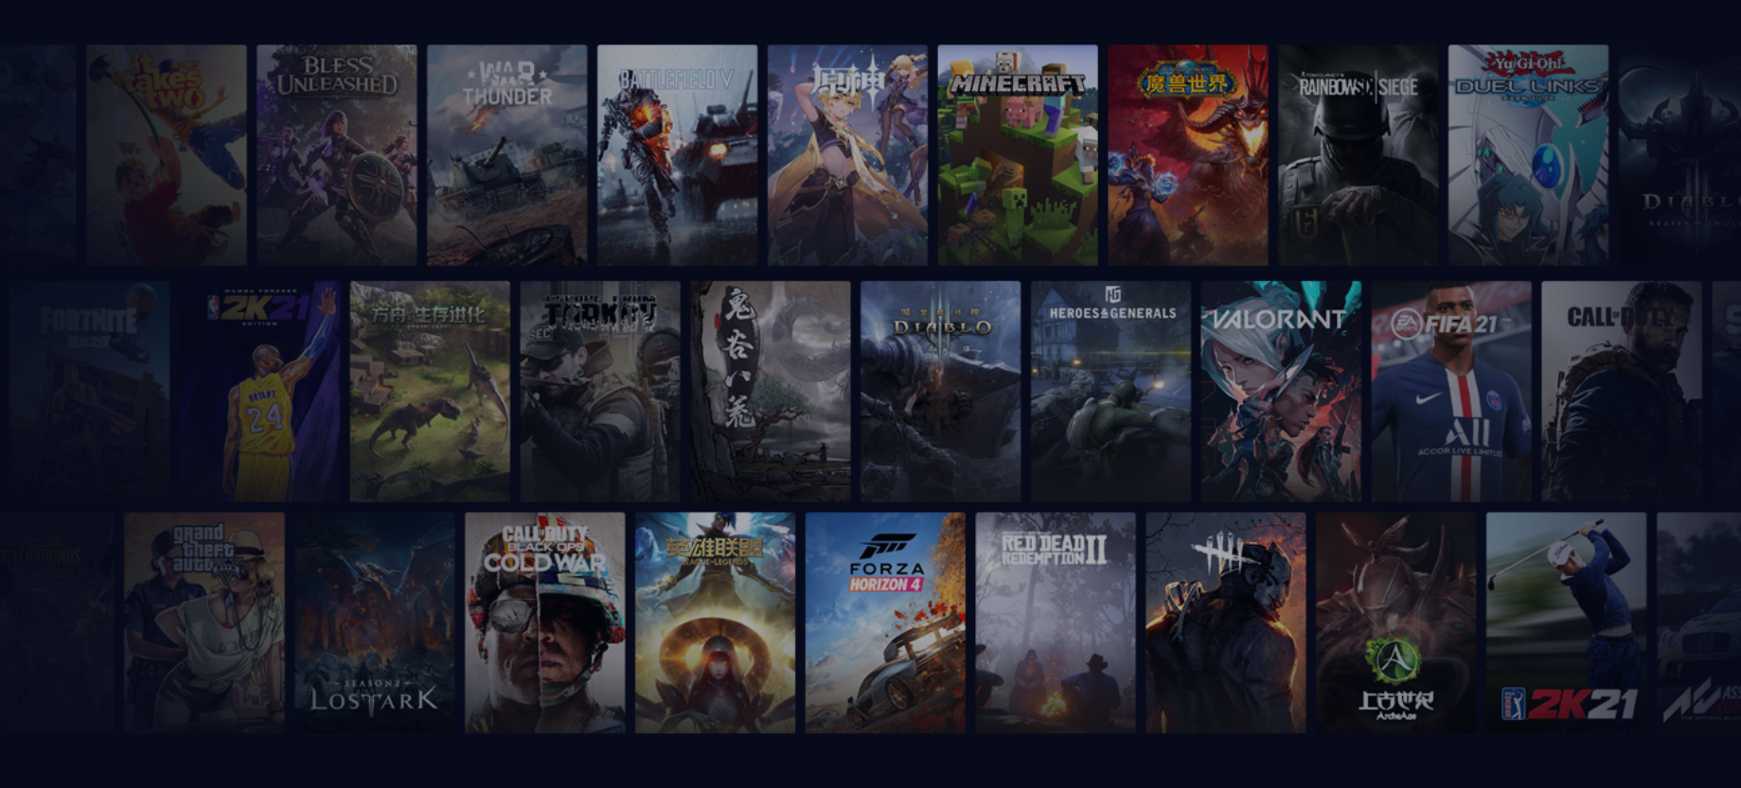Viewport: 1741px width, 788px height.
Task: Choose the ArcheAge game cover
Action: (x=1395, y=622)
